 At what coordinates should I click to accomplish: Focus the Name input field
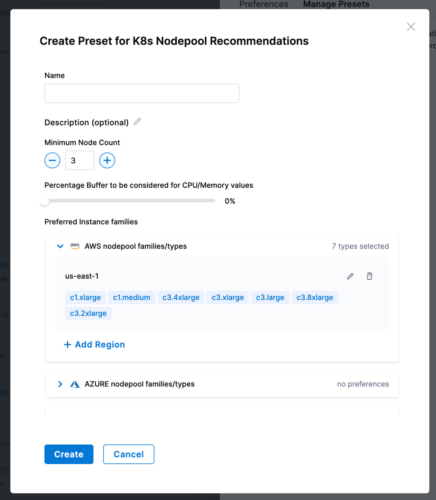(x=142, y=93)
